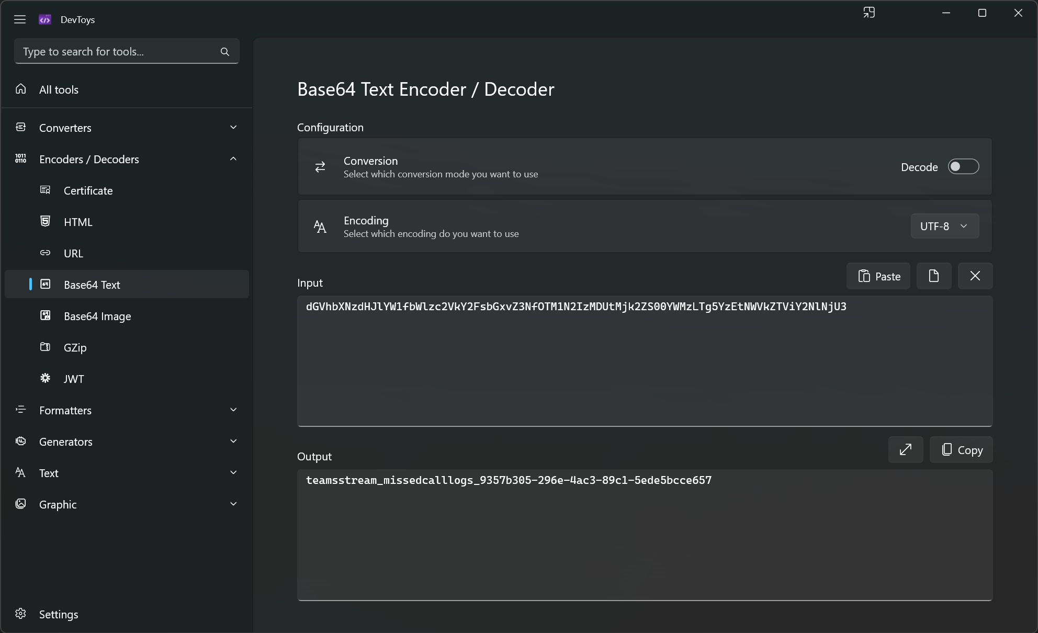The width and height of the screenshot is (1038, 633).
Task: Click the HTML tool icon
Action: point(46,221)
